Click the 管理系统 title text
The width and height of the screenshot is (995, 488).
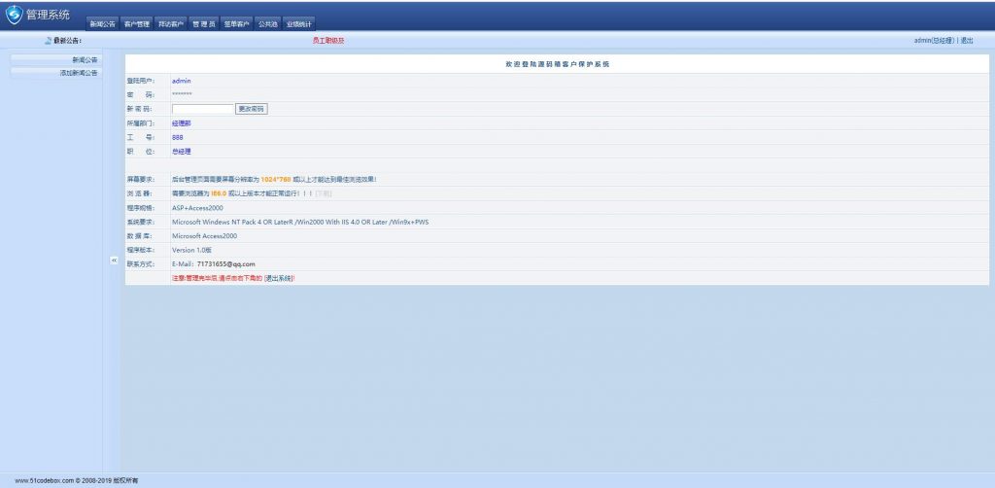(x=49, y=14)
